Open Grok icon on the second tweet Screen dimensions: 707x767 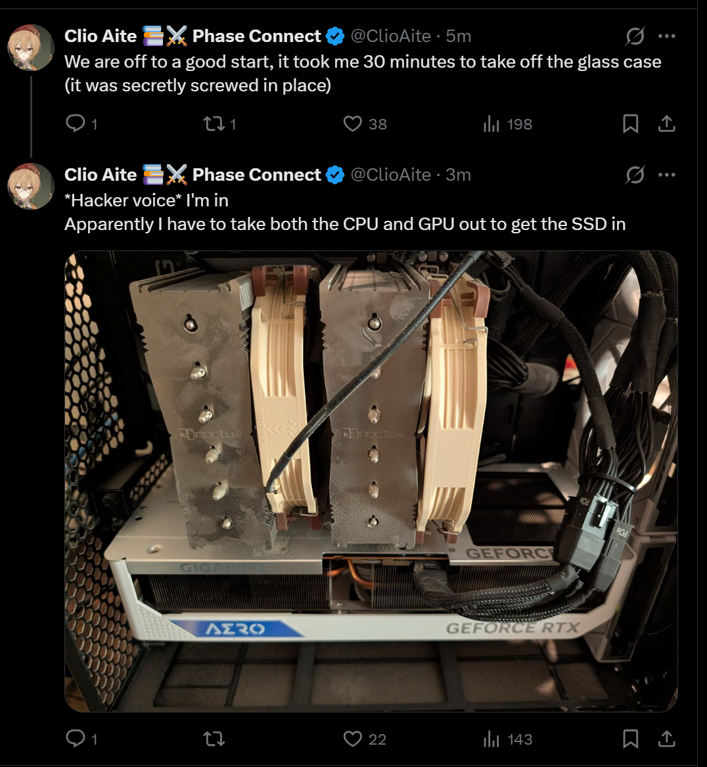point(635,175)
